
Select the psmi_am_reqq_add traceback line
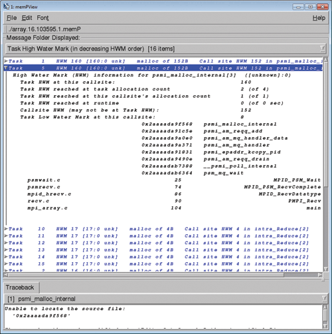202,131
